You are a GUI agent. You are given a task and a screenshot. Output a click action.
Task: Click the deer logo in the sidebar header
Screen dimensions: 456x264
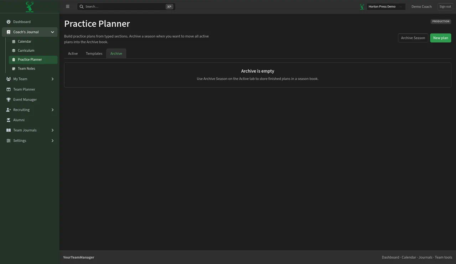(x=30, y=6)
